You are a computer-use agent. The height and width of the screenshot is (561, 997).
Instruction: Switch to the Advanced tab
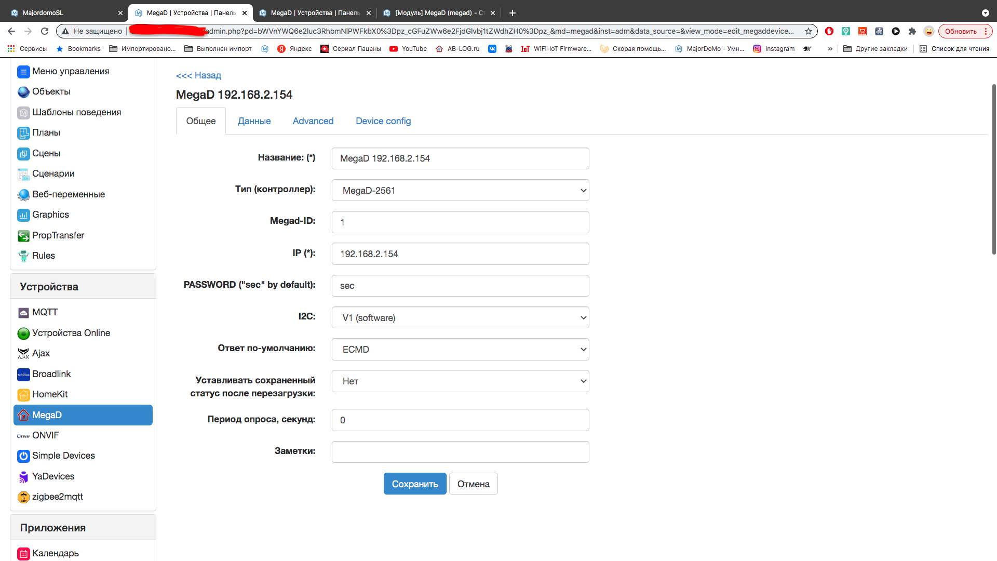click(313, 121)
